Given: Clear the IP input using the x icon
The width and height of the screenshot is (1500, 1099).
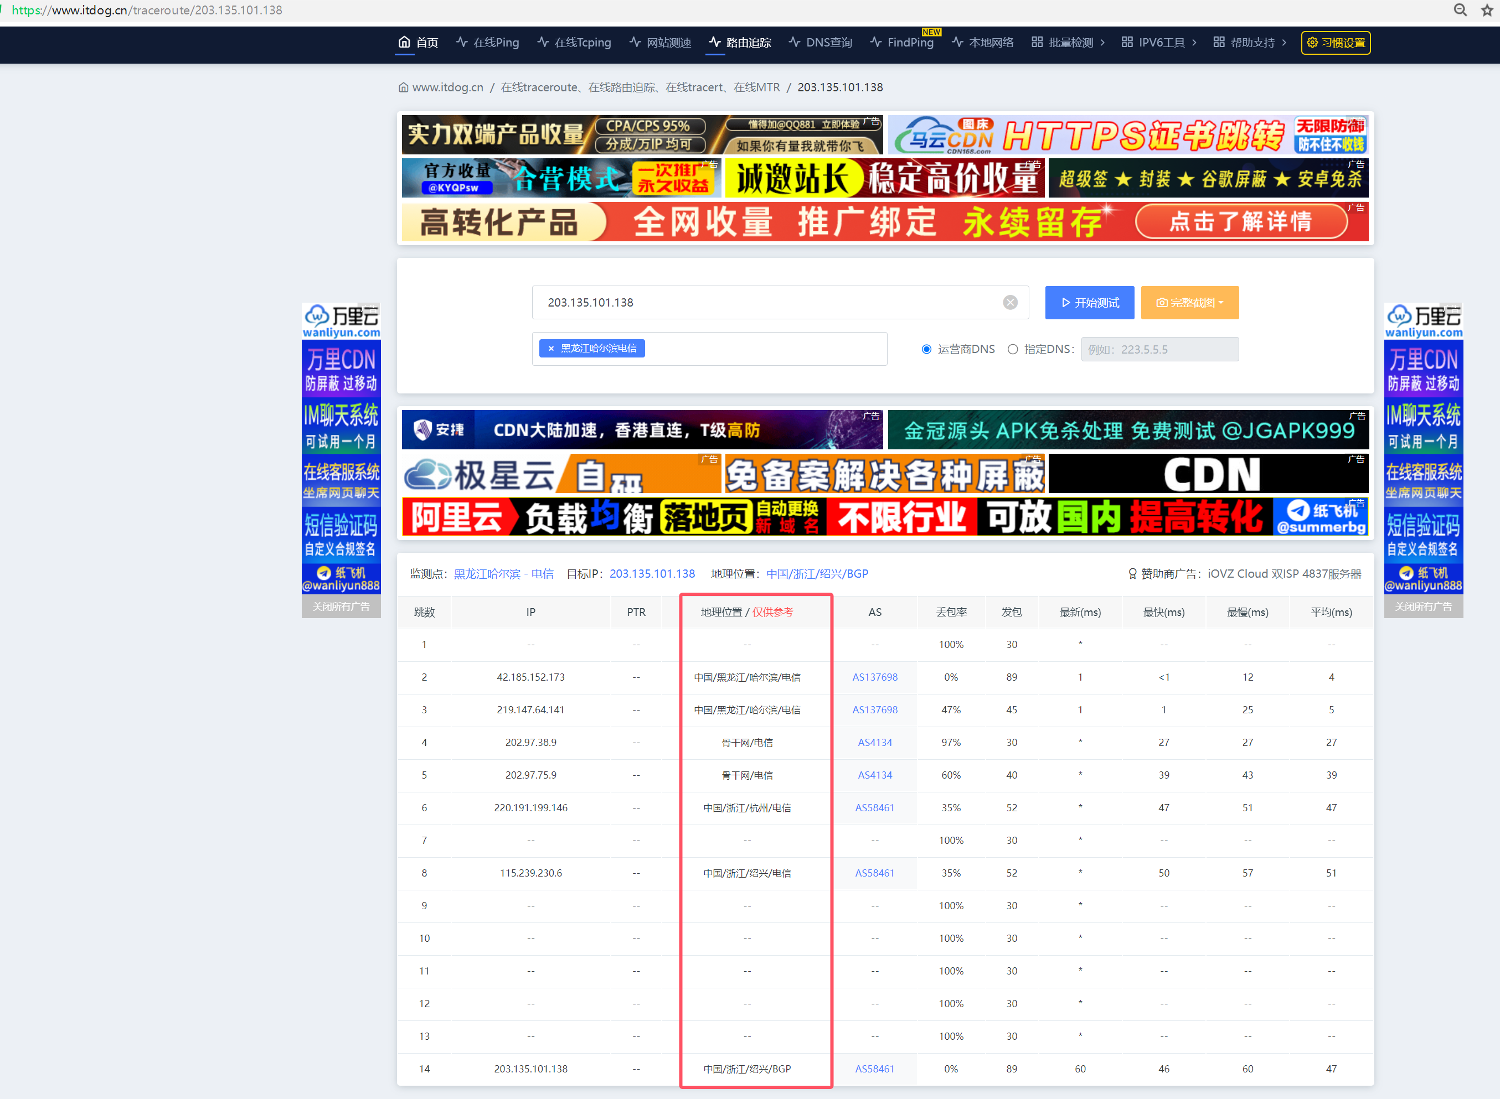Looking at the screenshot, I should [x=1010, y=302].
